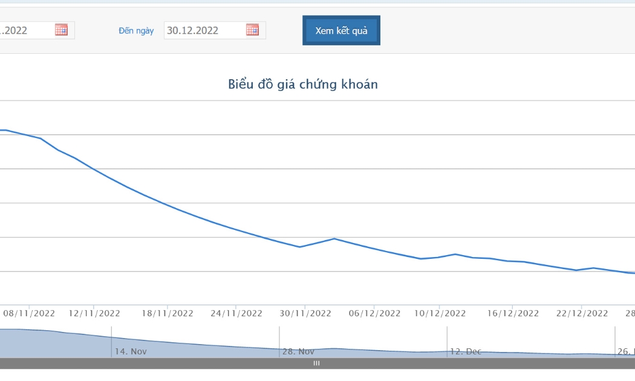Click the Xem kết quả button
This screenshot has width=635, height=381.
tap(341, 30)
